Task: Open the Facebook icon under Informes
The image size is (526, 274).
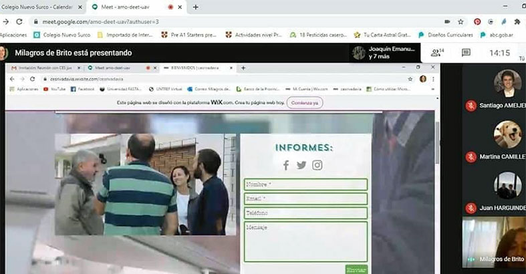Action: coord(286,165)
